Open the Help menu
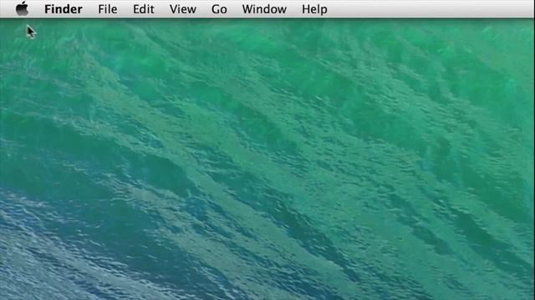Screen dimensions: 535x300 click(x=314, y=9)
